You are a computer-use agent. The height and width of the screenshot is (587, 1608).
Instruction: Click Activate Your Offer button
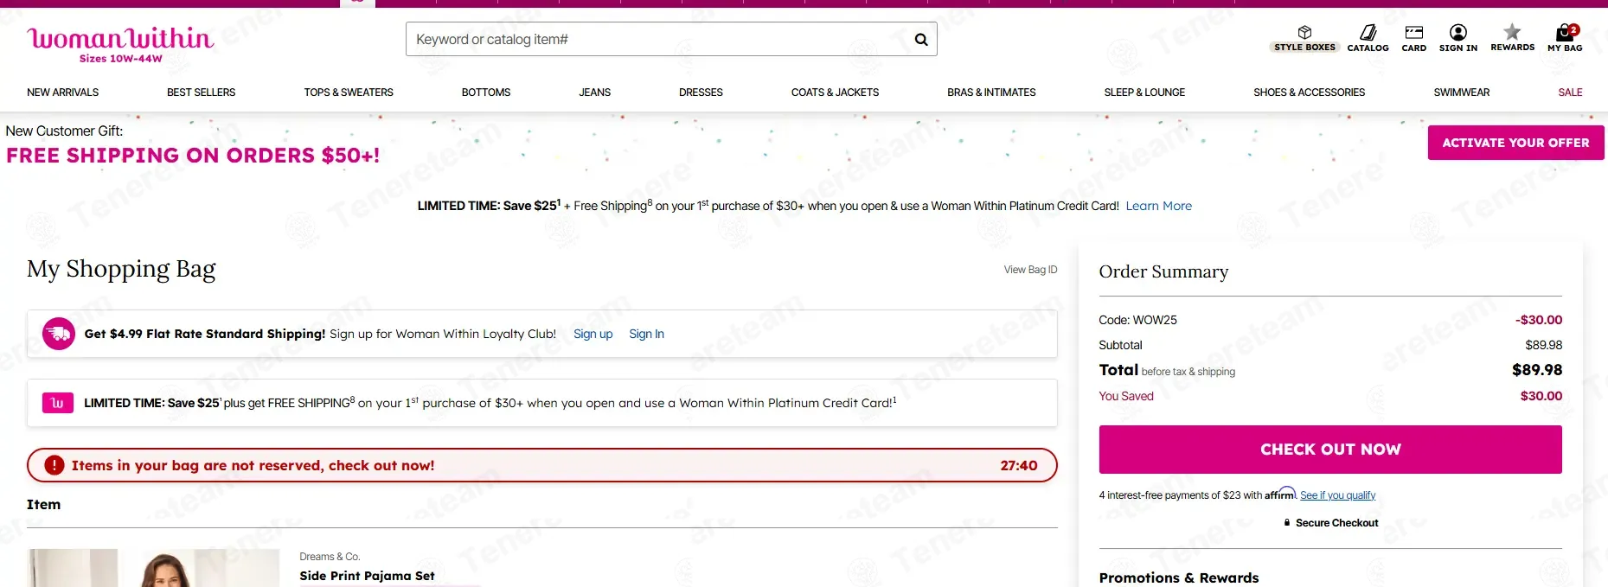1515,143
